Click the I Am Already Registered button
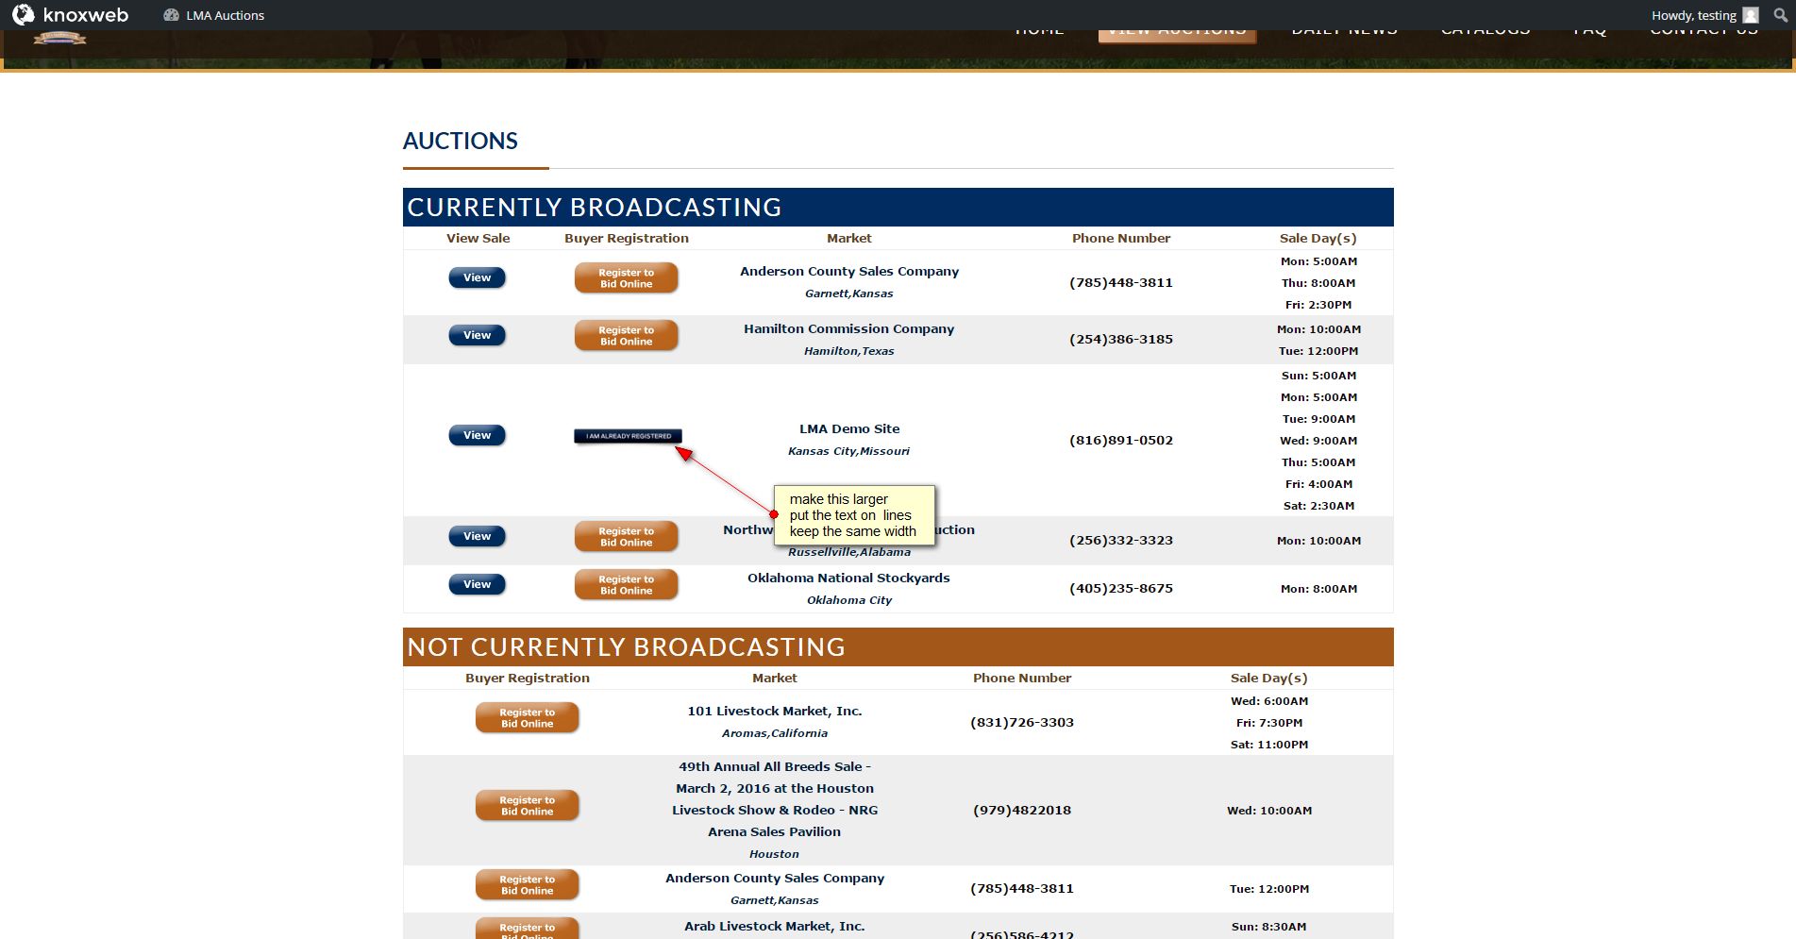The width and height of the screenshot is (1796, 939). point(629,436)
